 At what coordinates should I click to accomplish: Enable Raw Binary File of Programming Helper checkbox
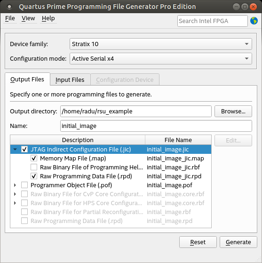(34, 167)
